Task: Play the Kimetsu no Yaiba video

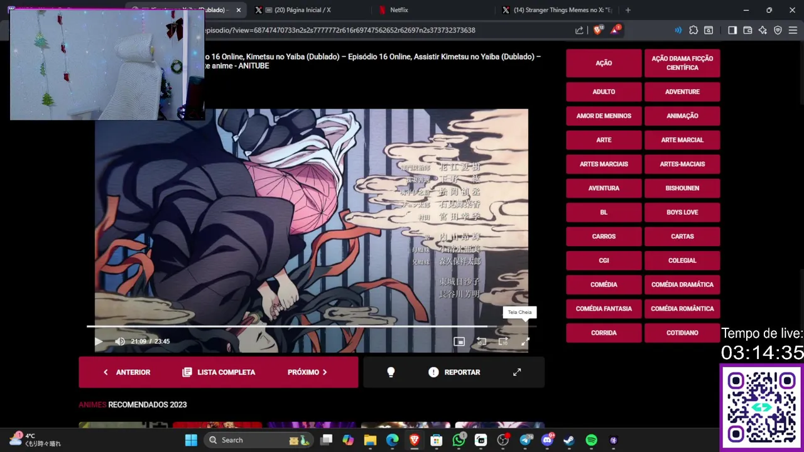Action: [x=99, y=342]
